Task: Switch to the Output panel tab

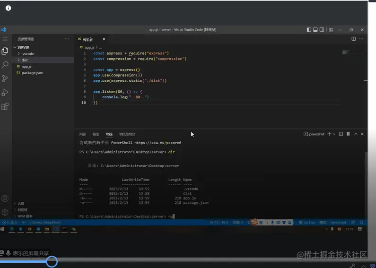Action: click(96, 134)
